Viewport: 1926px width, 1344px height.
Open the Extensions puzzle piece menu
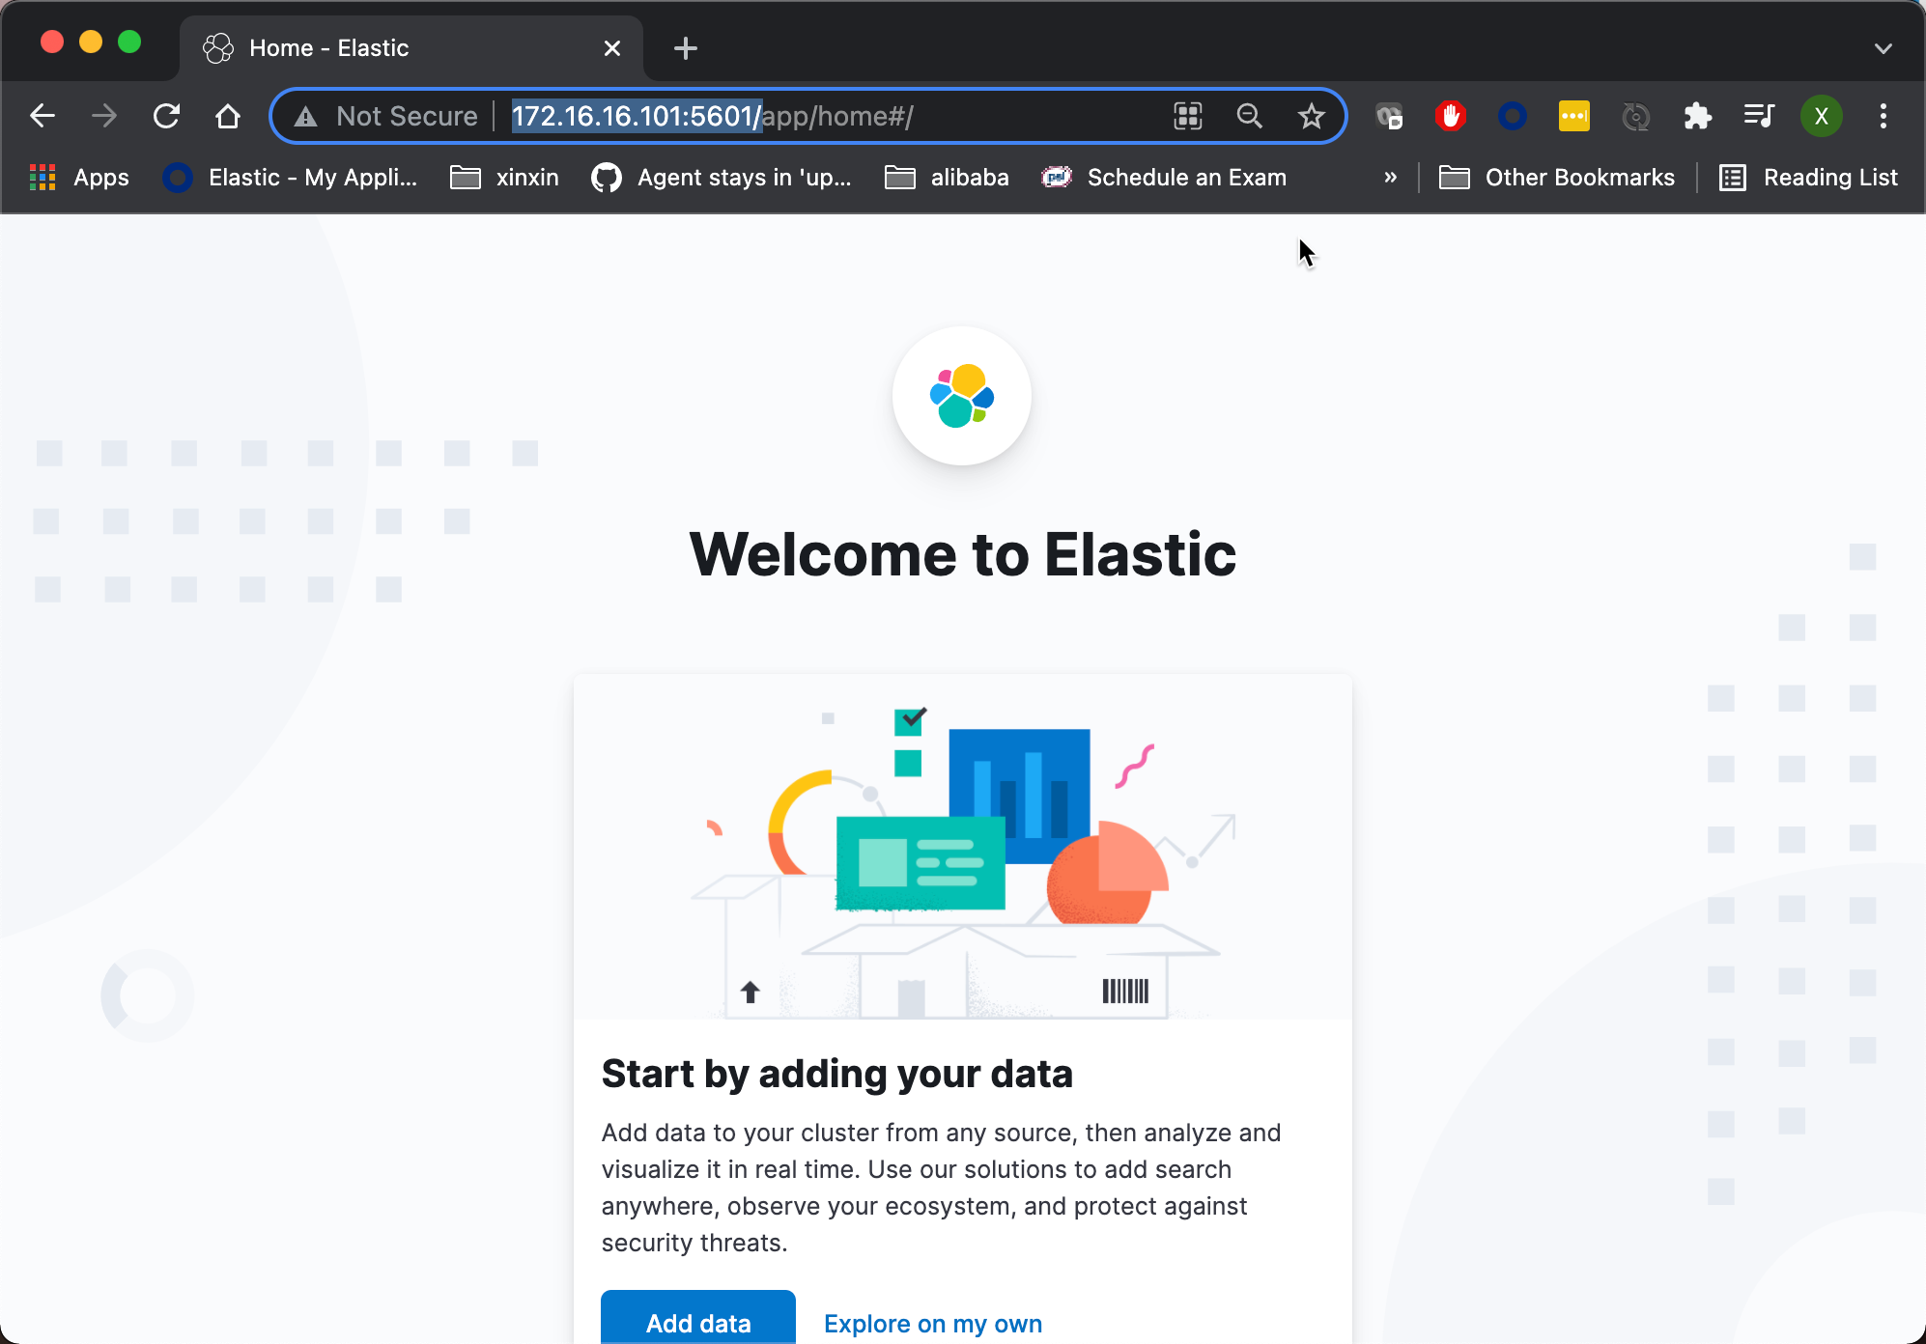tap(1697, 117)
